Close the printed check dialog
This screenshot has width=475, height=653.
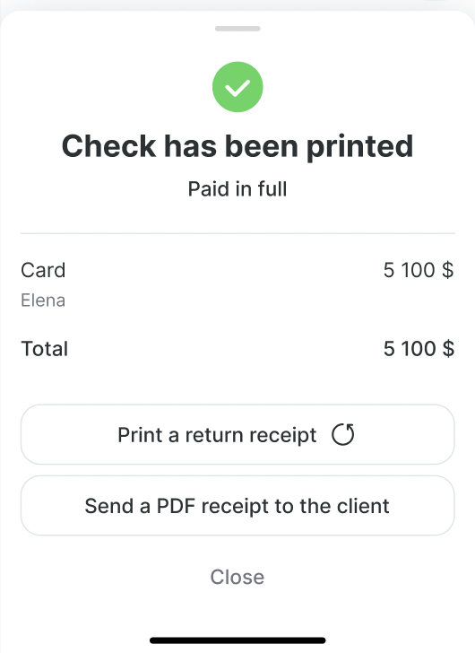(x=237, y=578)
